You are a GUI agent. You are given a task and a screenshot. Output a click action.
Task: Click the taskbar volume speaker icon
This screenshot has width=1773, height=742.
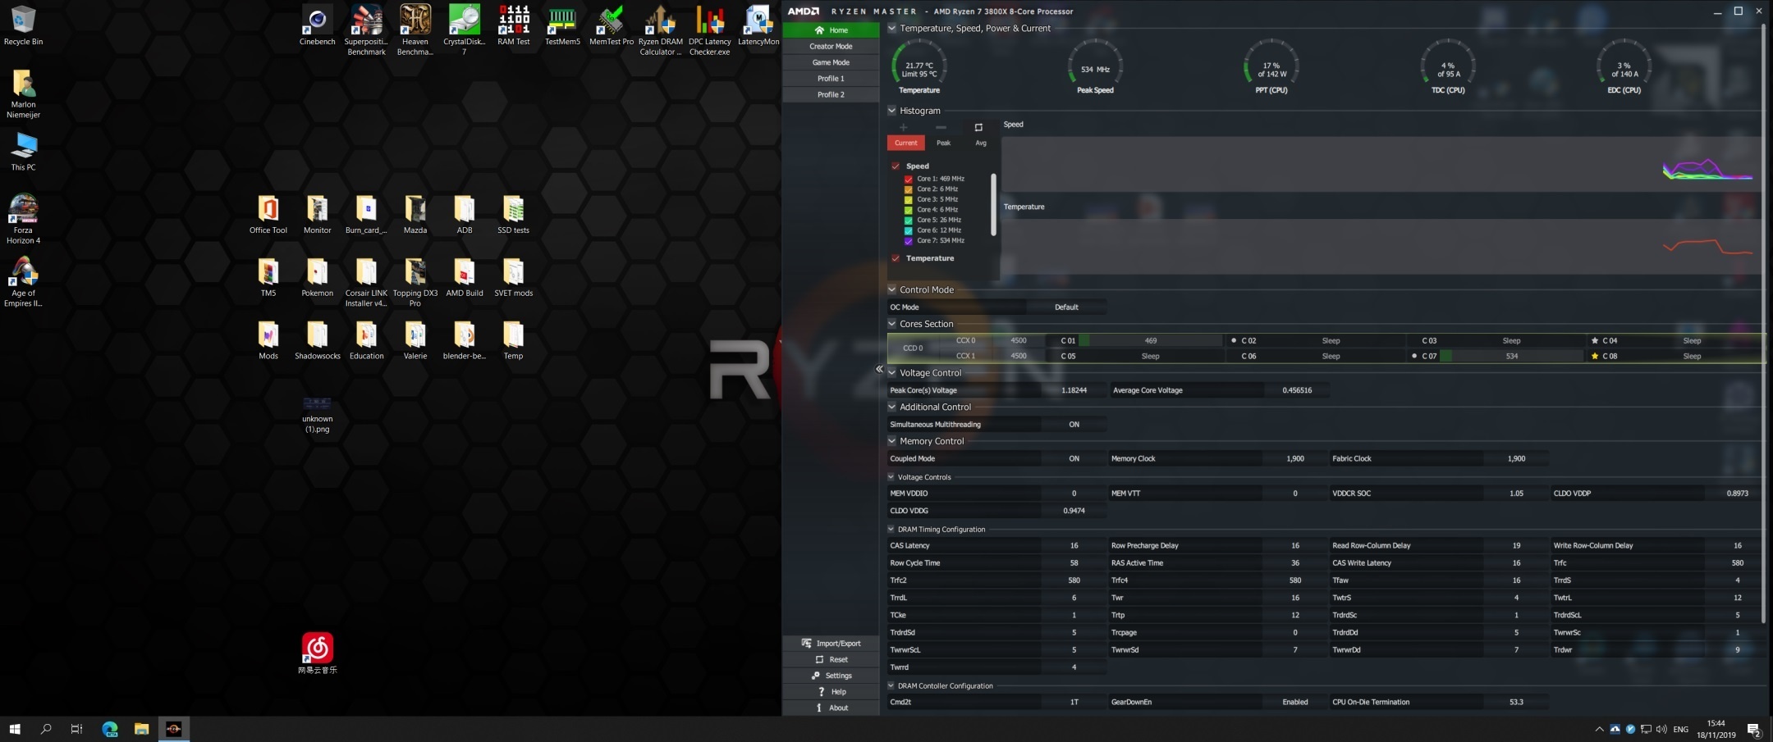(1661, 729)
